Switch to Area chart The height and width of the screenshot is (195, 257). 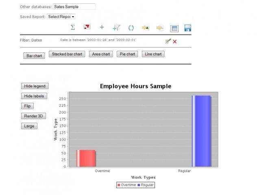pos(101,54)
